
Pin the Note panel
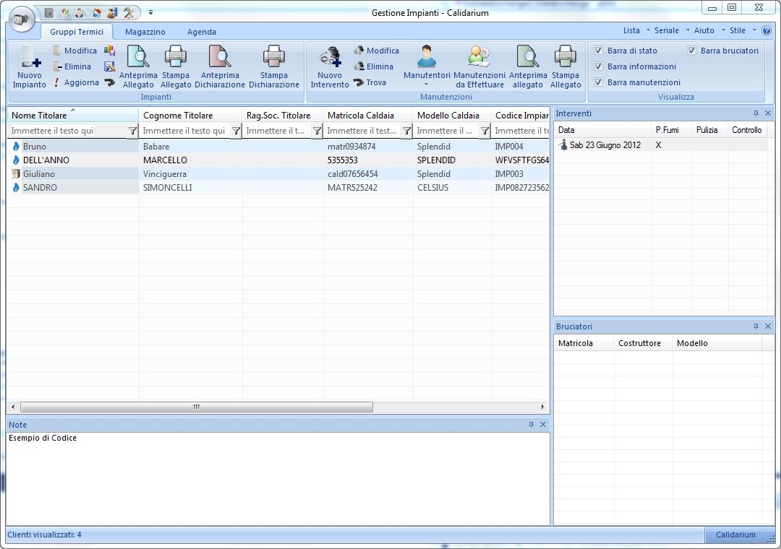[x=531, y=425]
